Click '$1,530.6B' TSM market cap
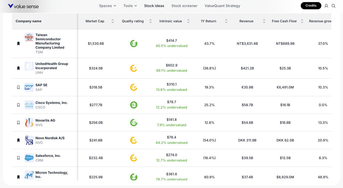343x188 pixels. click(96, 44)
